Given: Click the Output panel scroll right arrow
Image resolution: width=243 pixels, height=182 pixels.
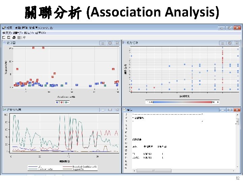Looking at the screenshot, I should 234,171.
